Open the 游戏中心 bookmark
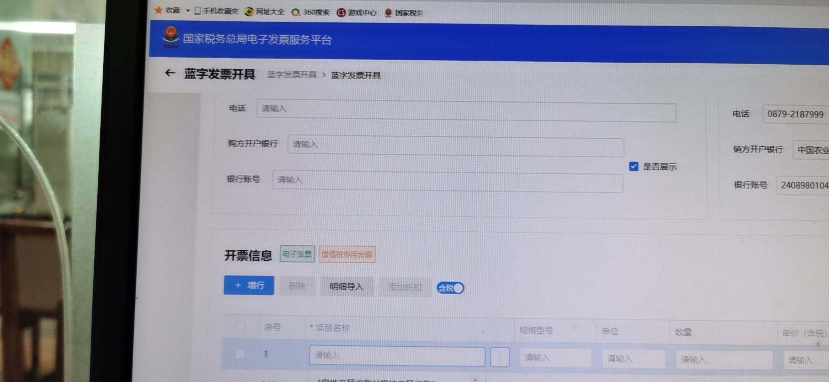Screen dimensions: 829x382 pos(357,12)
